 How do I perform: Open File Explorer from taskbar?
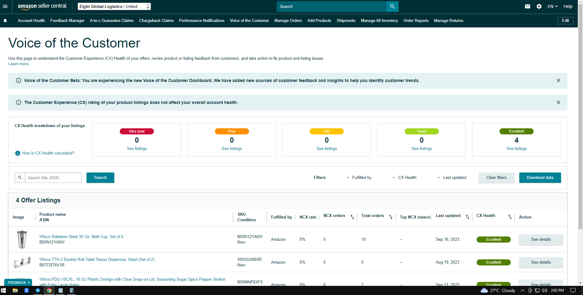tap(15, 290)
